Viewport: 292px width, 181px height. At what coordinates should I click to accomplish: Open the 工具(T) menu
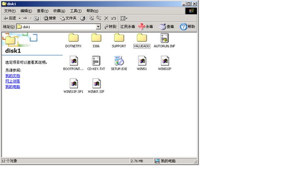point(76,11)
